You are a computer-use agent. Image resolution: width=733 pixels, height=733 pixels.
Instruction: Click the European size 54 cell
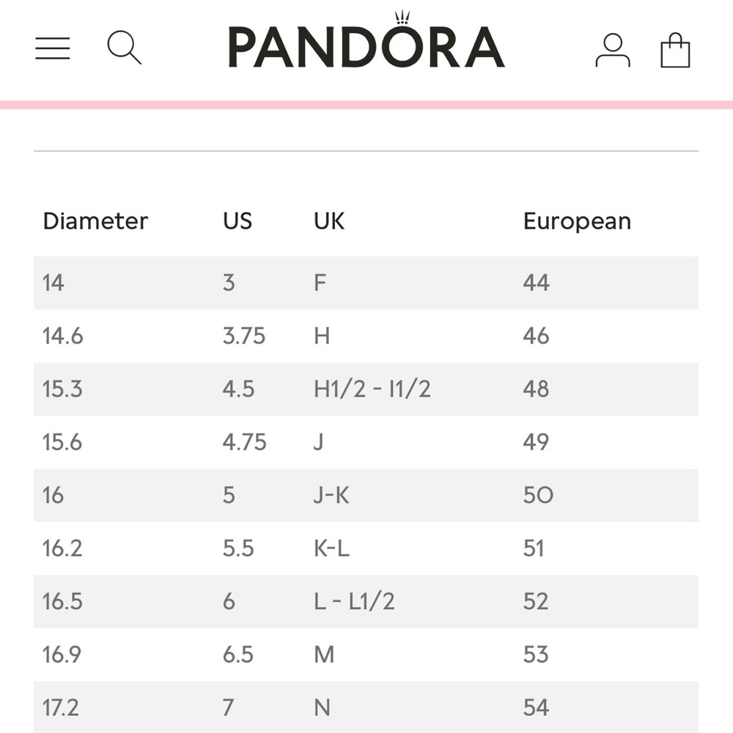536,707
